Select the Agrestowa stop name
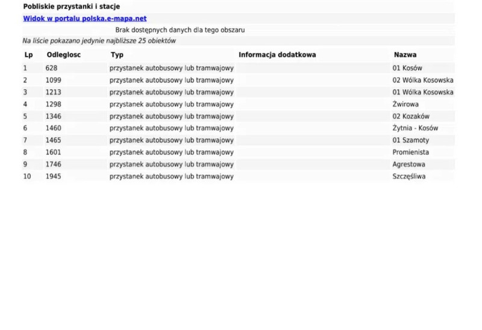The width and height of the screenshot is (482, 330). pyautogui.click(x=408, y=164)
